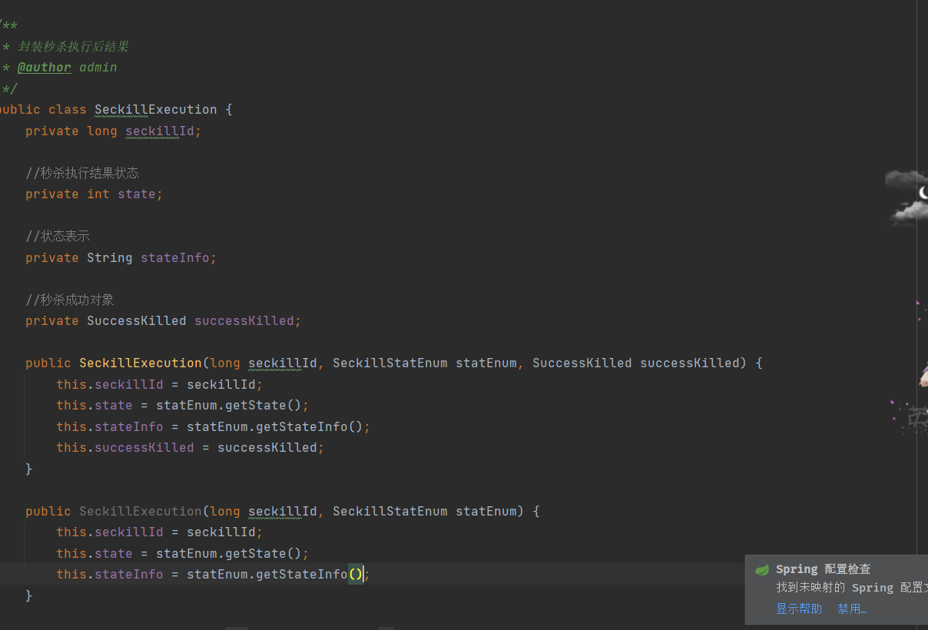Click the @author tag in the Javadoc

pos(45,68)
